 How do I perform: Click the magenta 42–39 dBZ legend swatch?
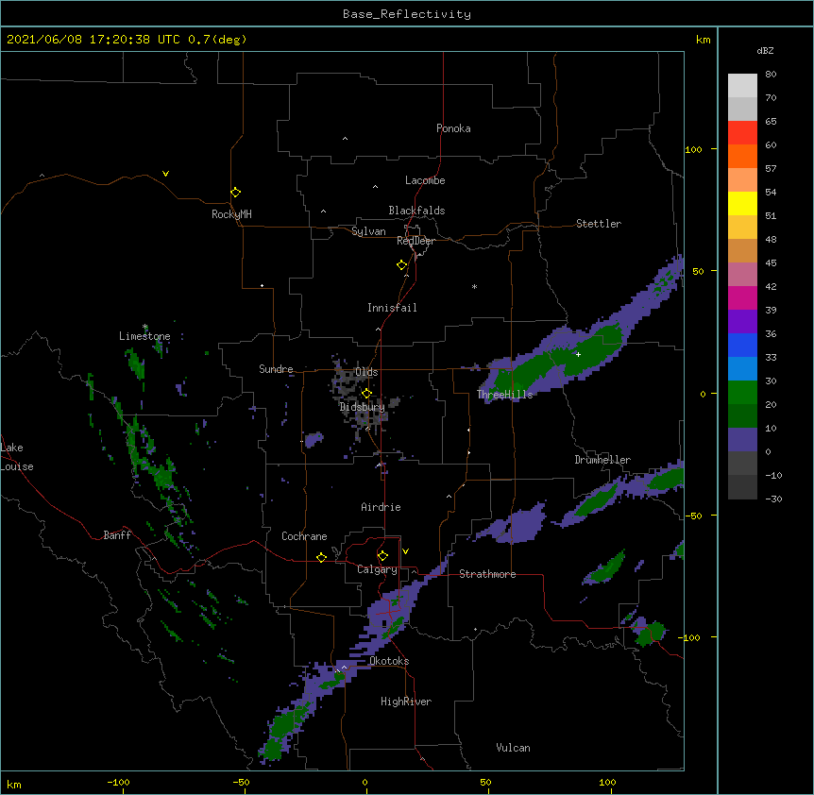point(742,297)
